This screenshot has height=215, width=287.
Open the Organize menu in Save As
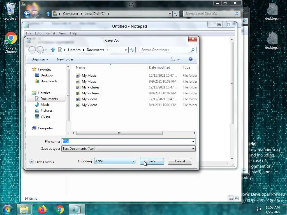coord(40,59)
